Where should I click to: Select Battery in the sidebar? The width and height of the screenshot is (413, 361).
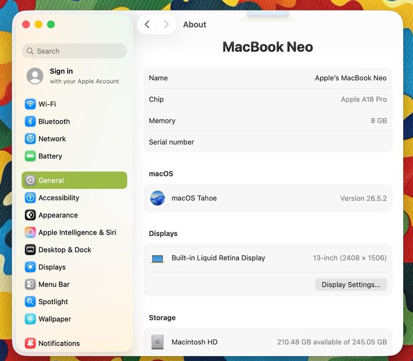coord(74,156)
